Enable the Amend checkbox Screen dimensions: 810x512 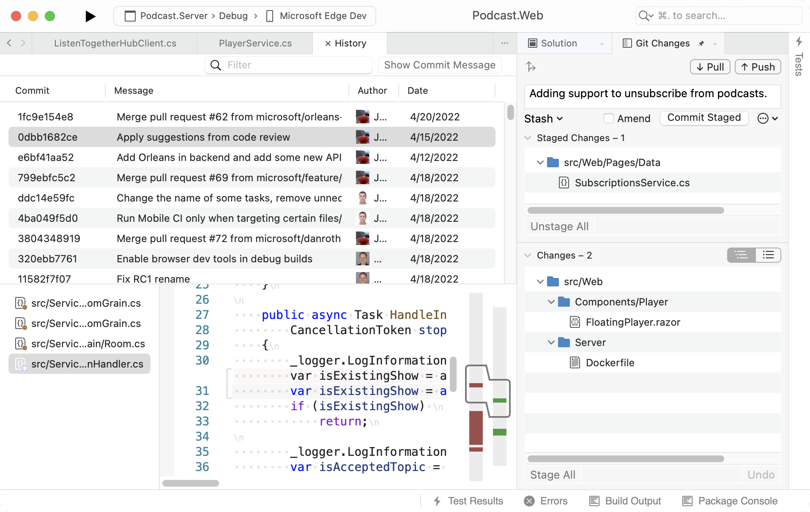[608, 119]
